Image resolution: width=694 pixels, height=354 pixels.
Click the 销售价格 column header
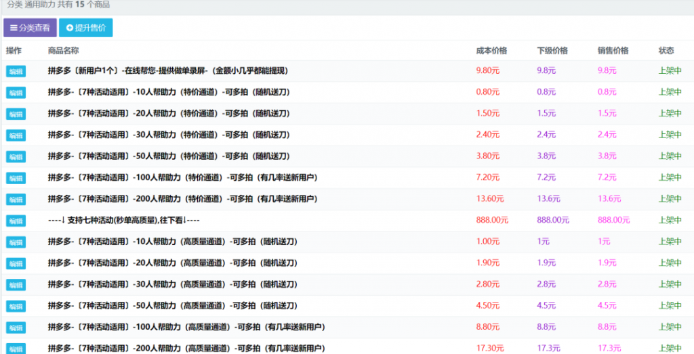[x=613, y=51]
